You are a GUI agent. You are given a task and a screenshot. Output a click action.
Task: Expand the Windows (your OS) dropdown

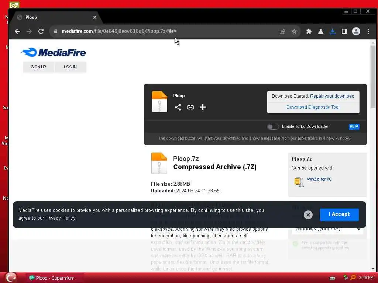click(x=327, y=228)
